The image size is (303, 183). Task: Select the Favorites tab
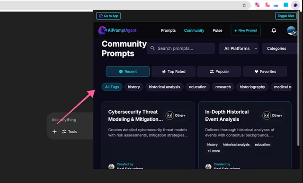point(265,72)
